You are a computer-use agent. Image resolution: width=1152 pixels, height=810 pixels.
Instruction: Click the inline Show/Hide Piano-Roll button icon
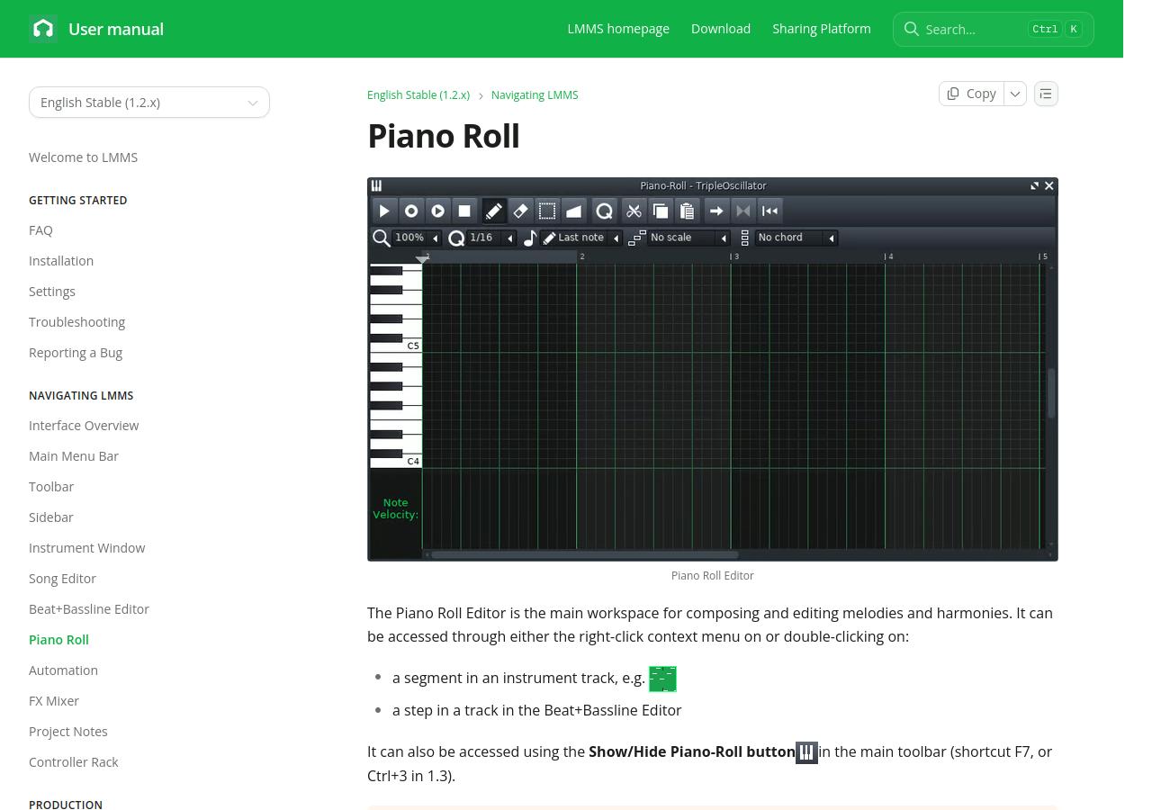(x=806, y=752)
